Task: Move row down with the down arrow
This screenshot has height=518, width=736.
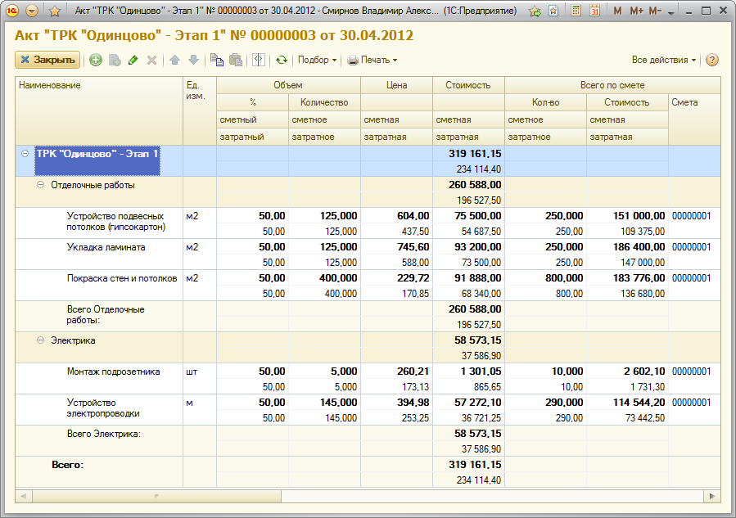Action: tap(193, 60)
